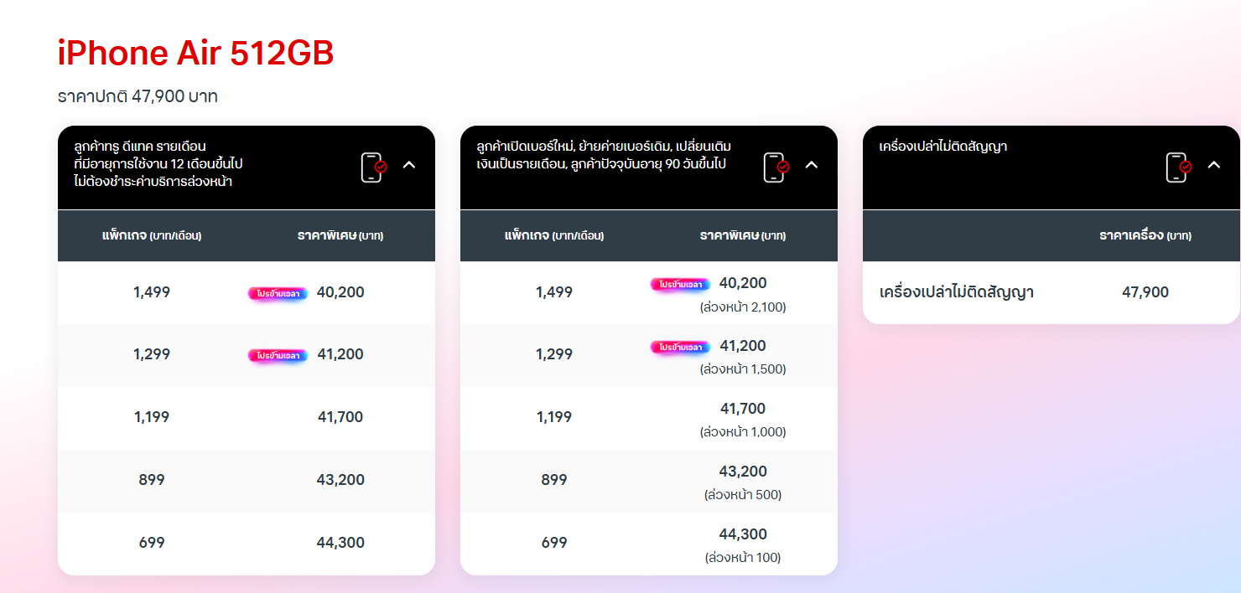Click phone icon in True dtac 12-month customer card

373,167
